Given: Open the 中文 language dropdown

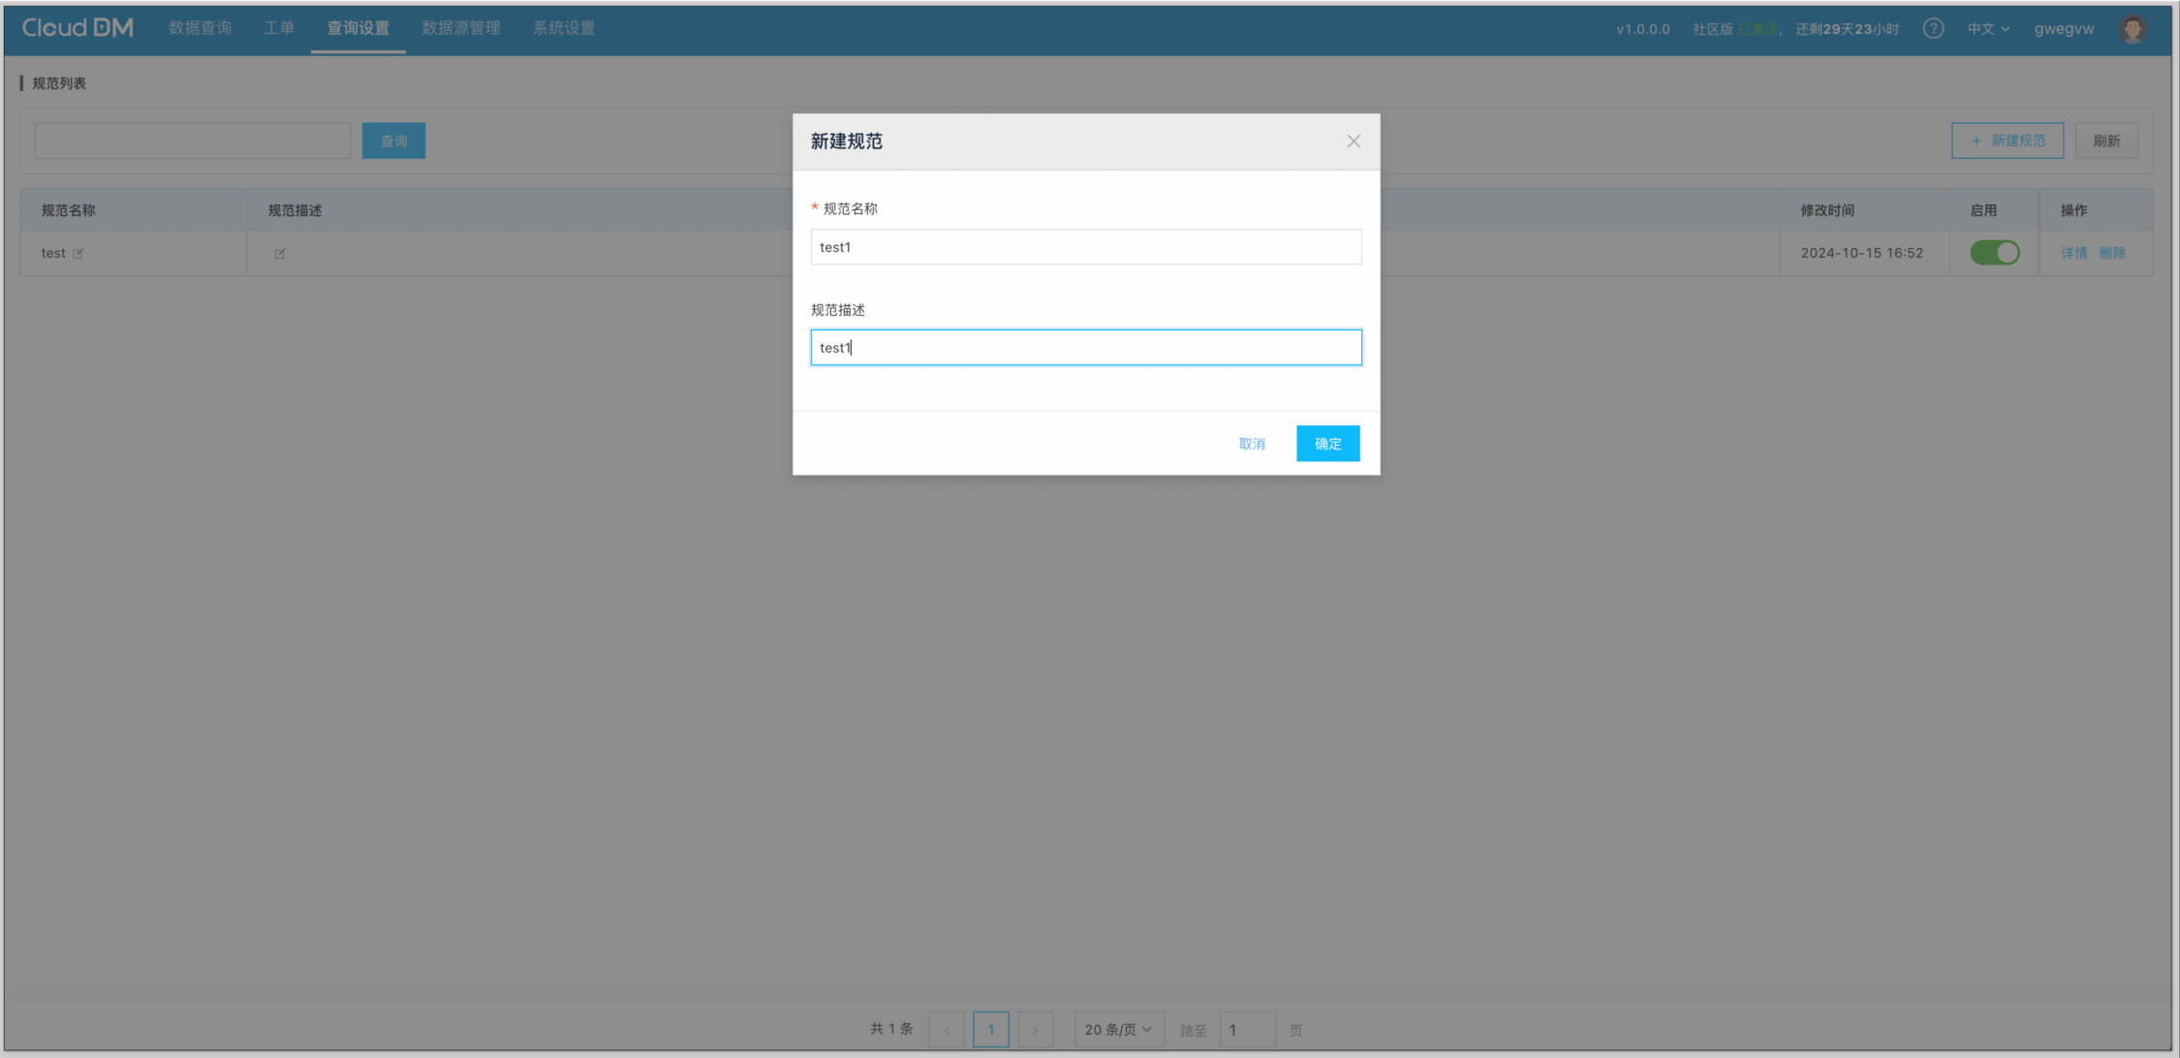Looking at the screenshot, I should (x=1987, y=29).
